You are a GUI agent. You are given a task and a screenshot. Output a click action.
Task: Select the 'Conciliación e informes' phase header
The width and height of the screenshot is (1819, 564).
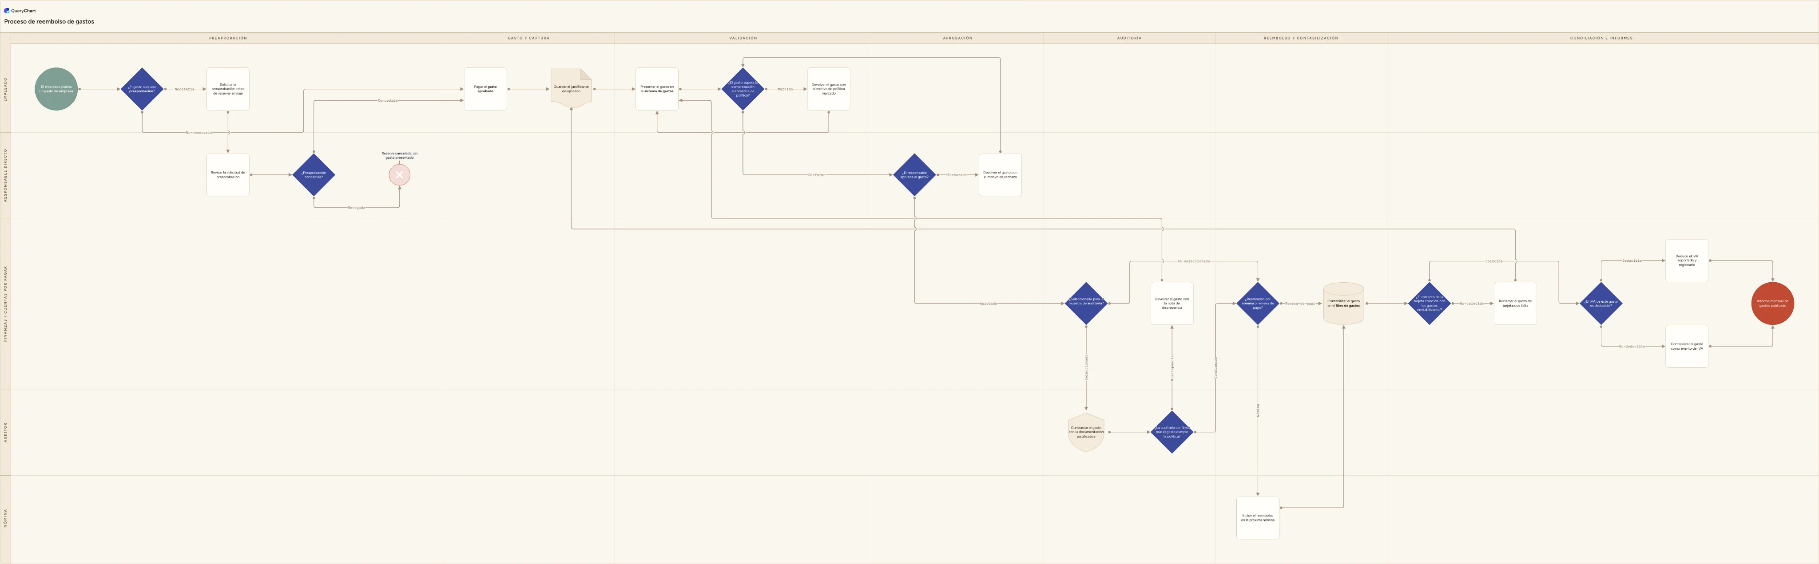(1601, 38)
